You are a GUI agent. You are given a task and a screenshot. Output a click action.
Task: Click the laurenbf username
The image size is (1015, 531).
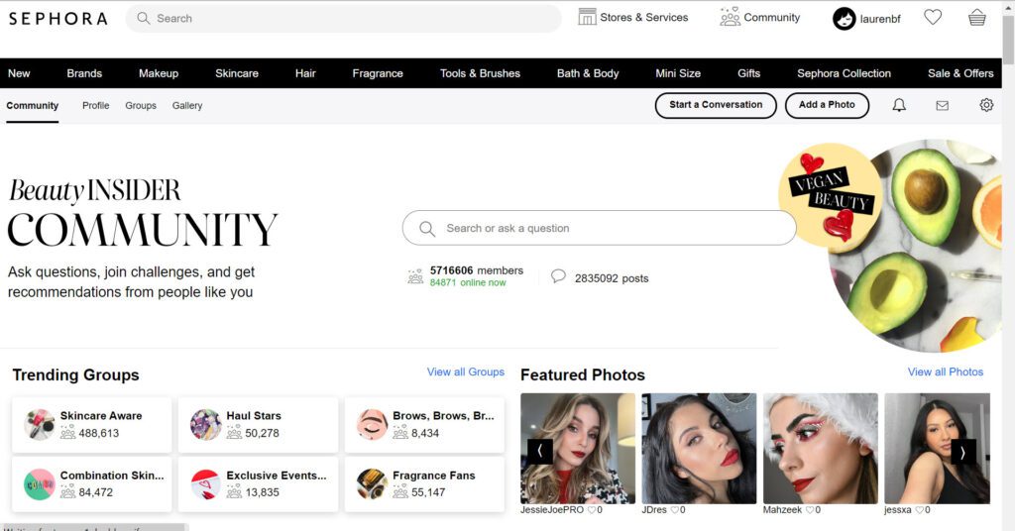(880, 19)
